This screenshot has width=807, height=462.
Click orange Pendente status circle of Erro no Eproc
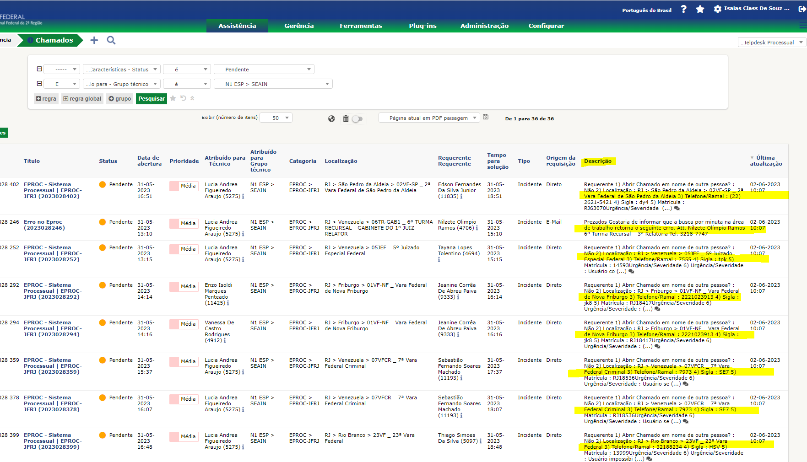coord(103,222)
